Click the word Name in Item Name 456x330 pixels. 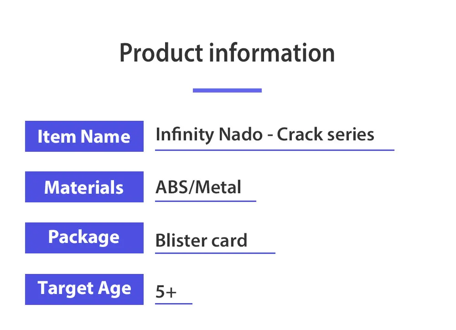tap(105, 136)
